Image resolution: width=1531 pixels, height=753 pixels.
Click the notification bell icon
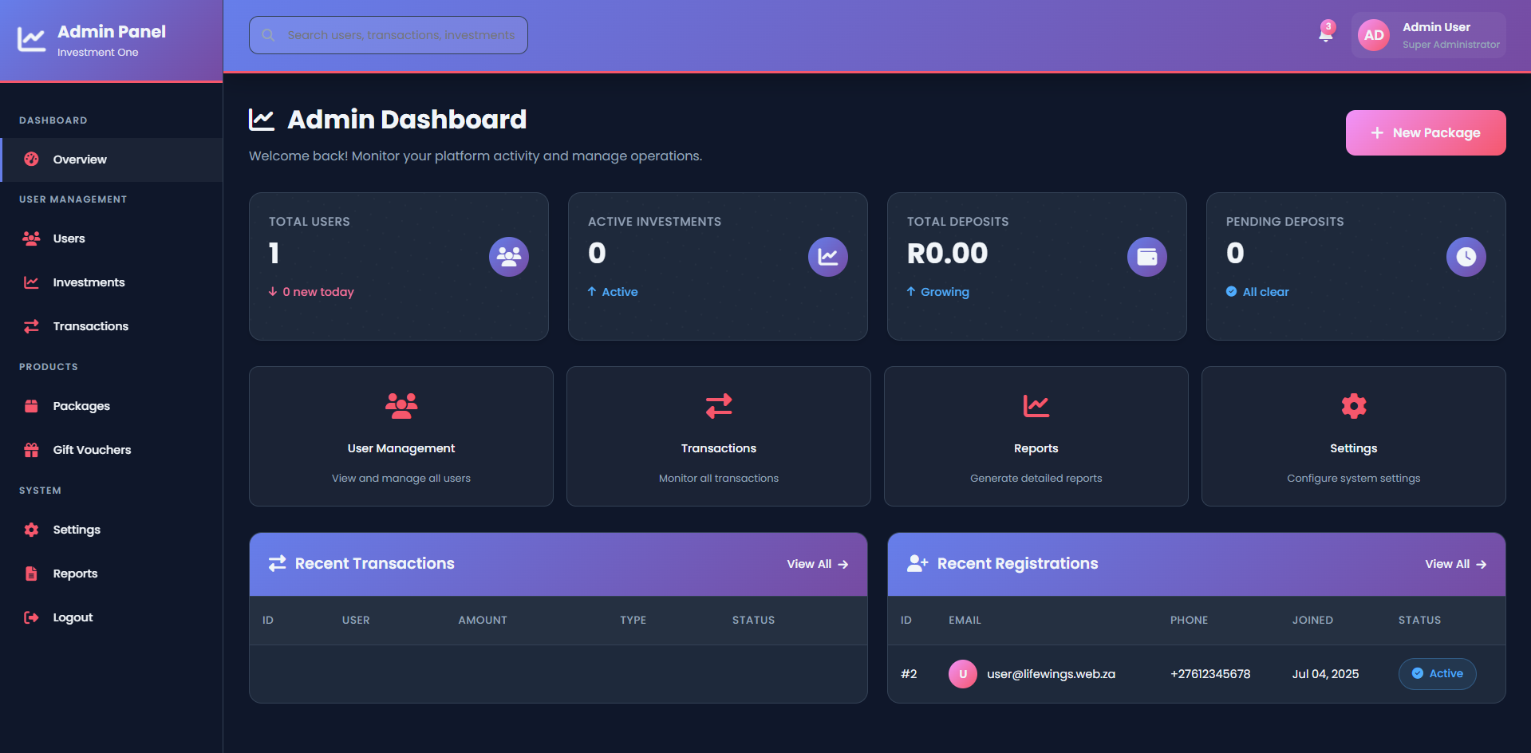1325,34
